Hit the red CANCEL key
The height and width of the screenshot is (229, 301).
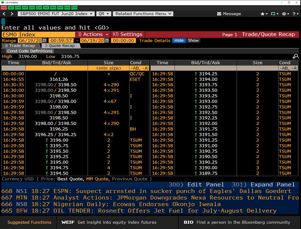4,8
